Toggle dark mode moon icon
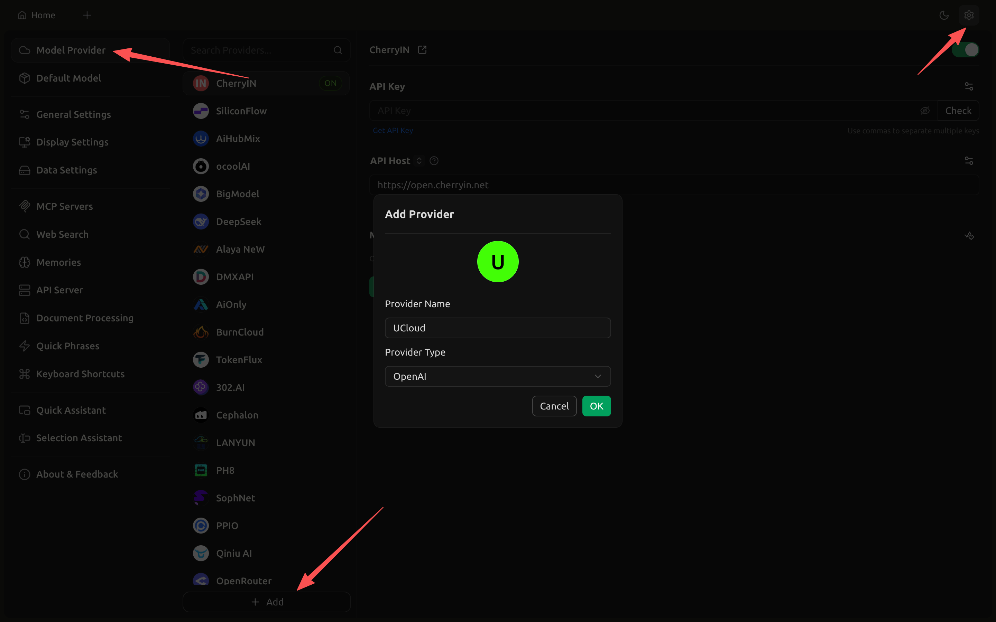The width and height of the screenshot is (996, 622). (x=944, y=15)
